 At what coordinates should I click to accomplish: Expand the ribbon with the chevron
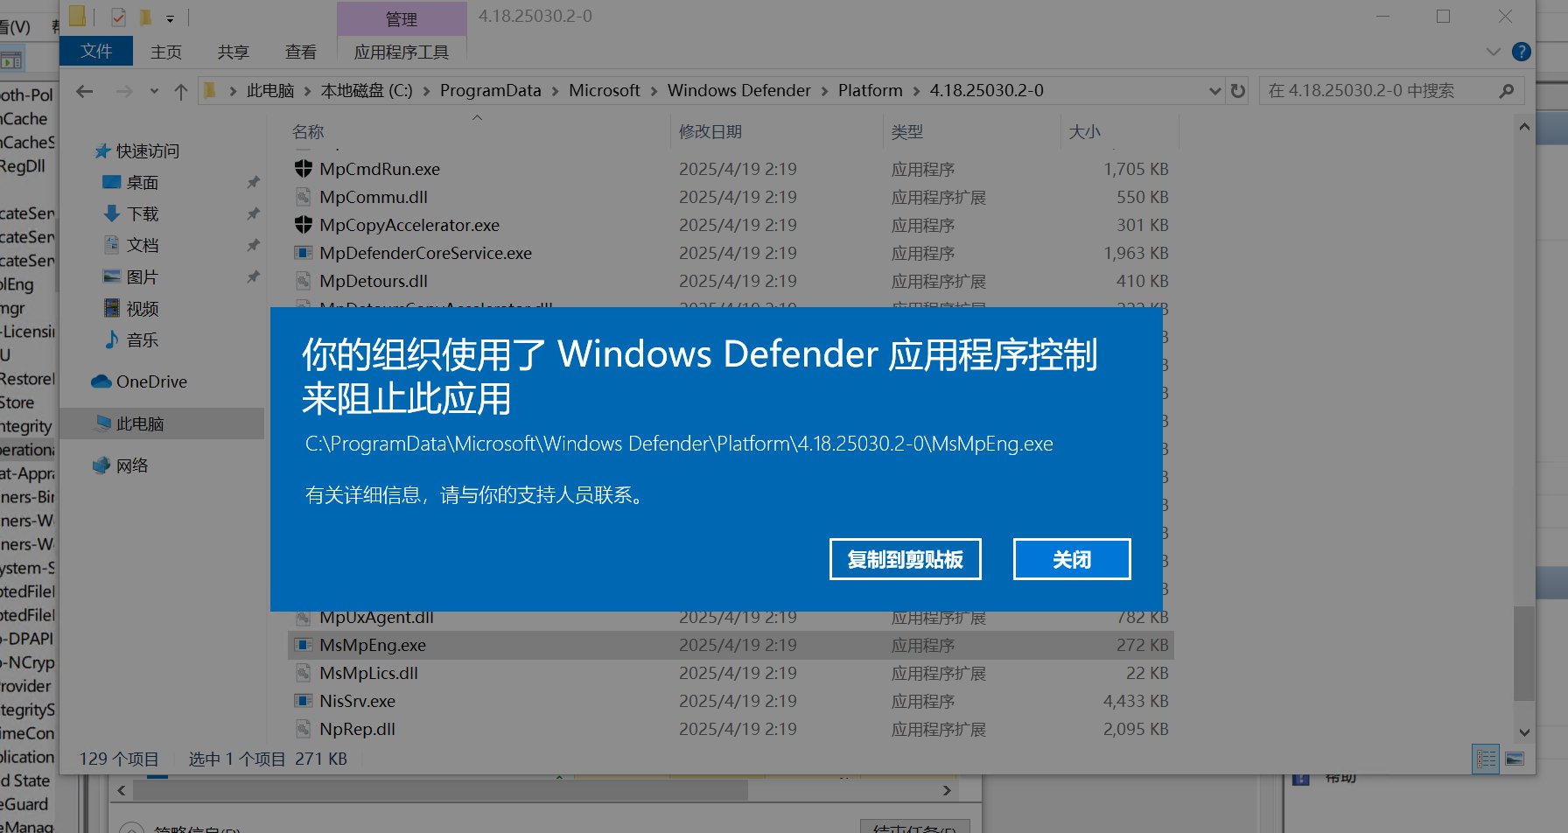pos(1494,52)
